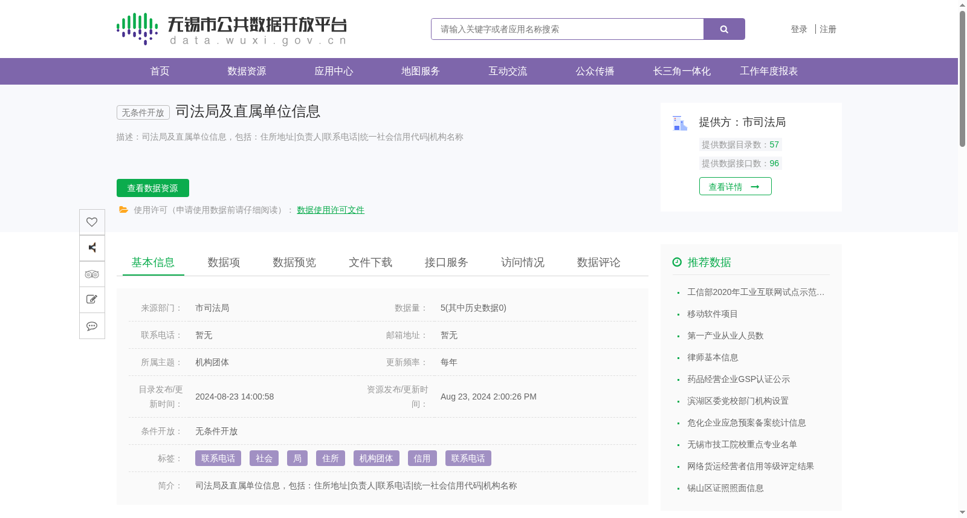This screenshot has width=967, height=518.
Task: Focus the keyword search input field
Action: click(x=568, y=29)
